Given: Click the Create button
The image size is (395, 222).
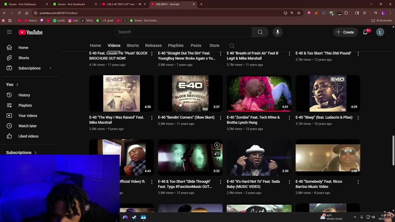Looking at the screenshot, I should tap(345, 32).
